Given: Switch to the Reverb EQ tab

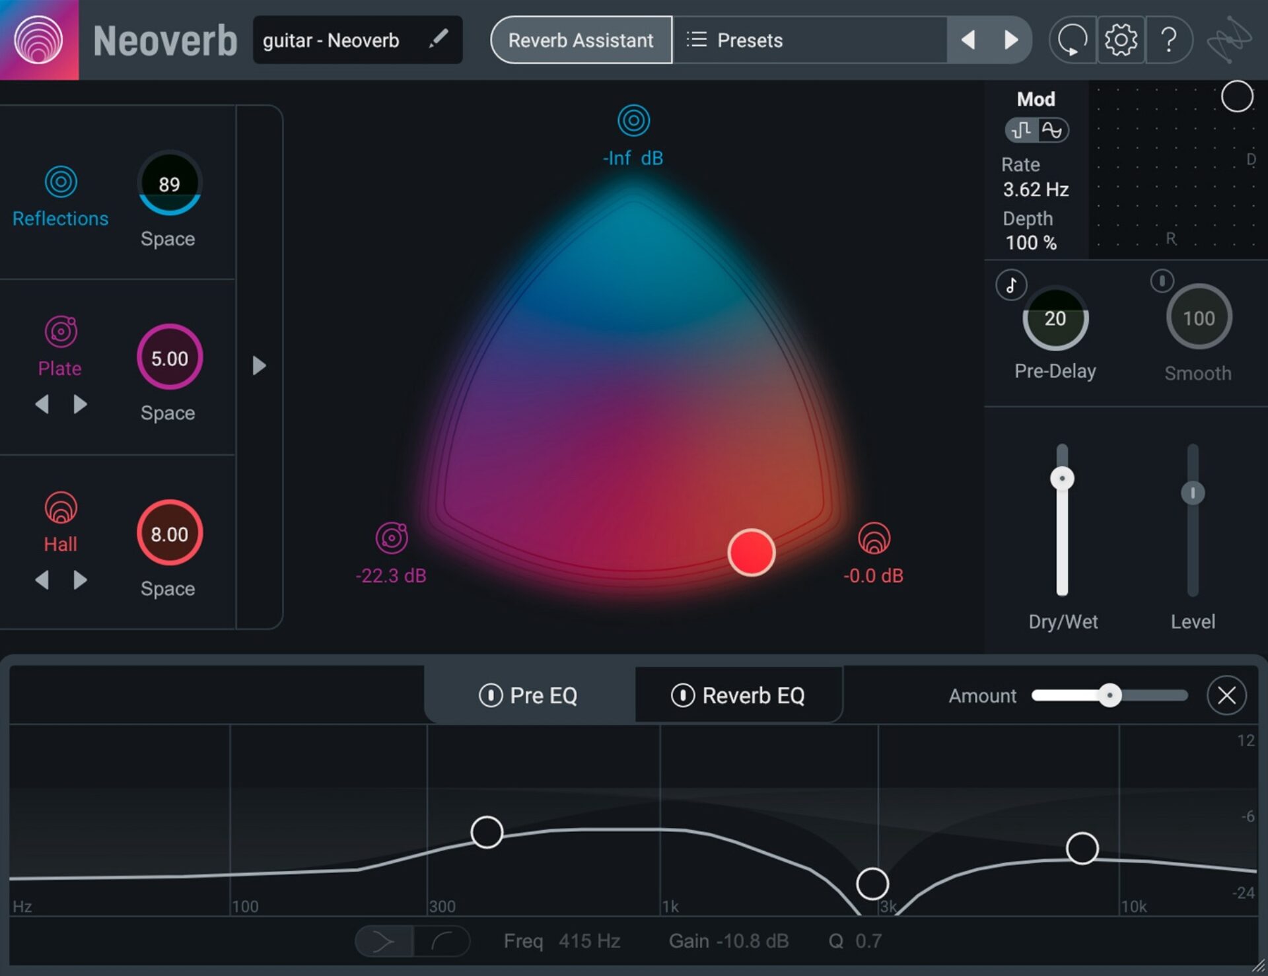Looking at the screenshot, I should click(x=753, y=695).
